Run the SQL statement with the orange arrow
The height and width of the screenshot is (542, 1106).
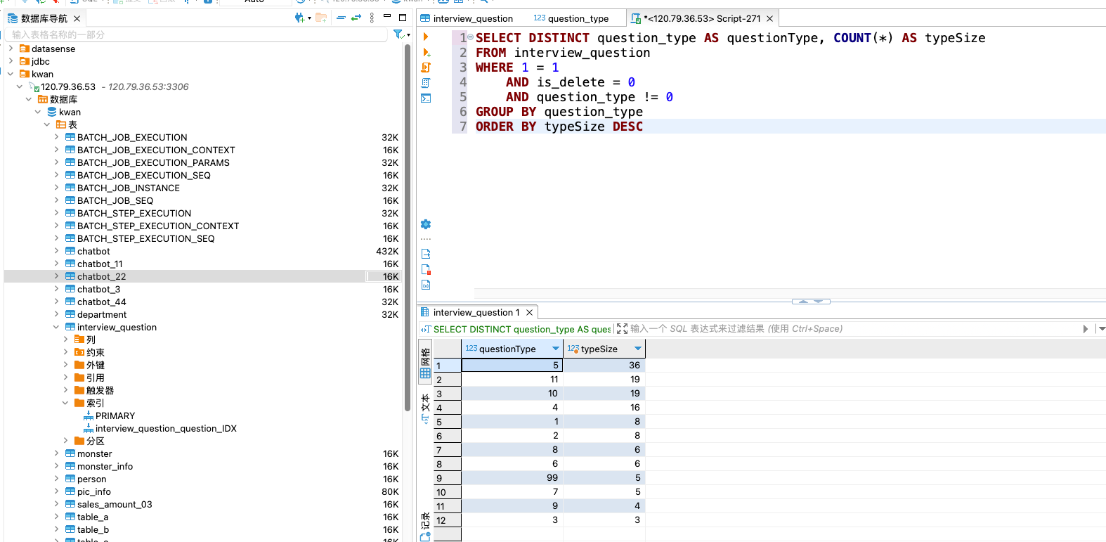click(x=426, y=37)
